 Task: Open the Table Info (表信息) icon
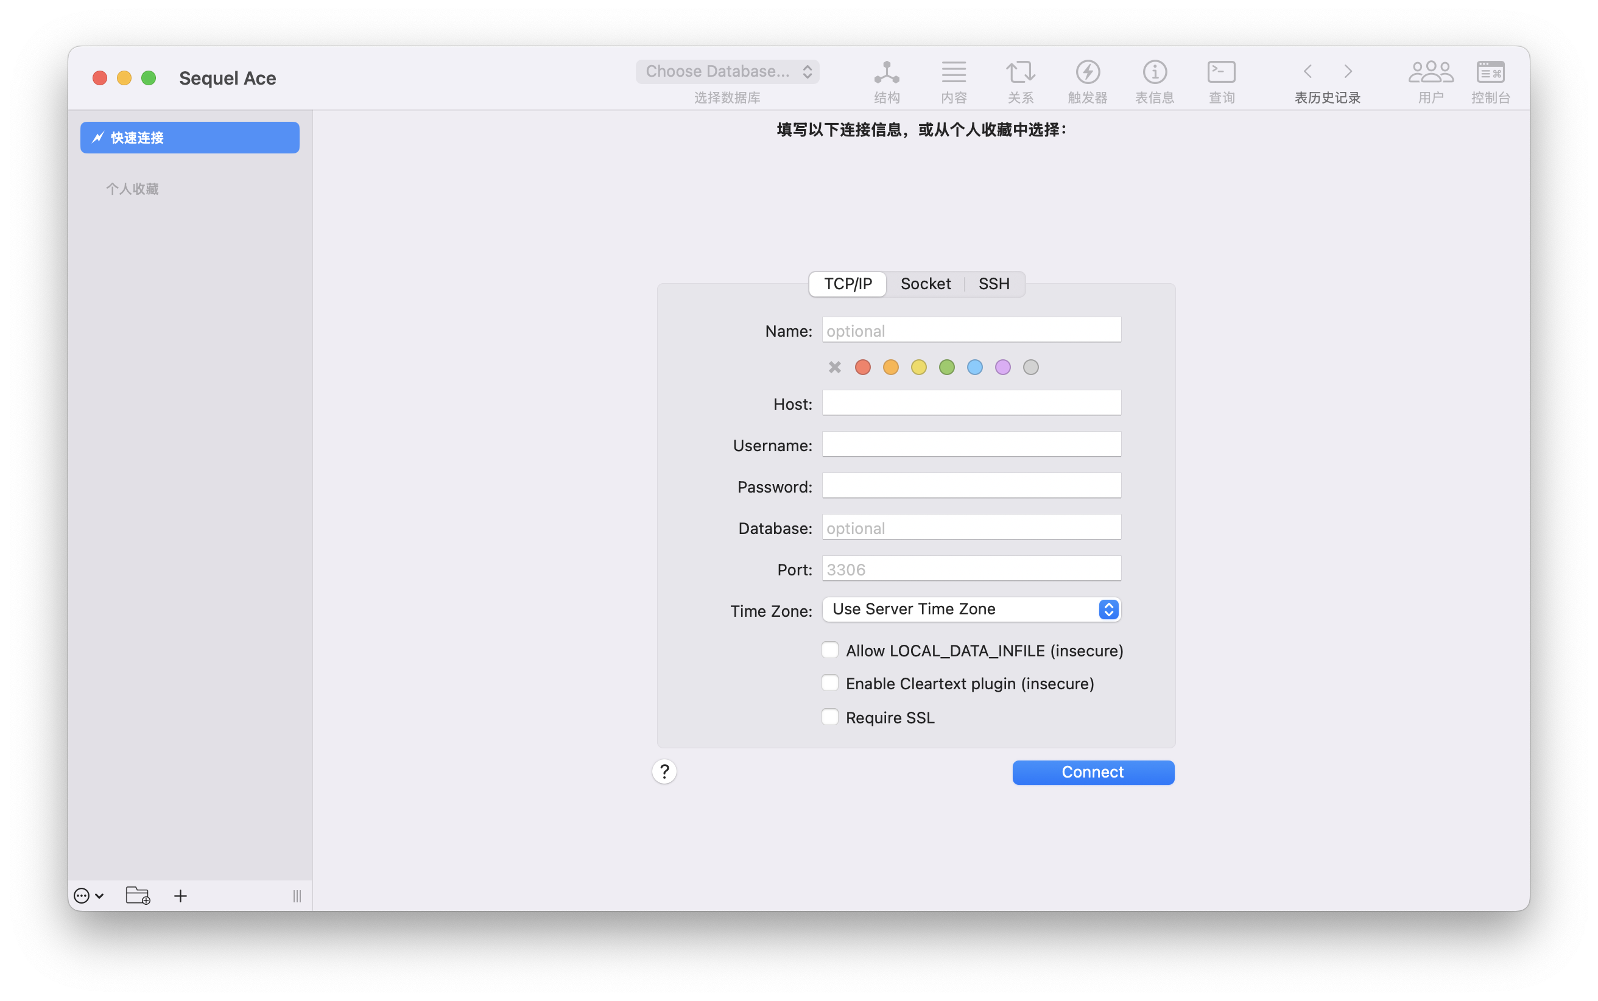[1155, 72]
